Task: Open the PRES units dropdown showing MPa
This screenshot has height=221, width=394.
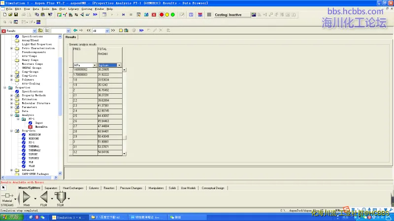Action: click(95, 65)
